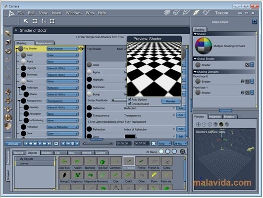Select the Palm leaf thumbnail
This screenshot has width=263, height=198.
[154, 175]
